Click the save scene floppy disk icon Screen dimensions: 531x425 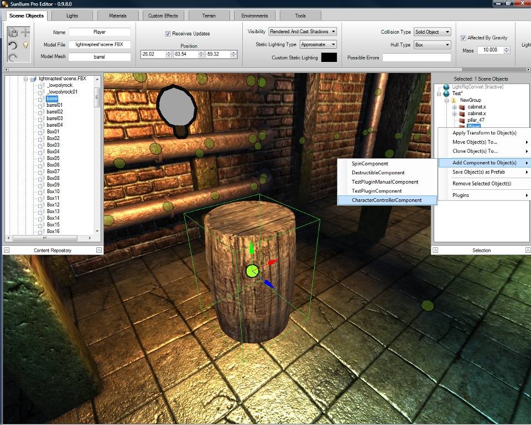click(x=13, y=33)
